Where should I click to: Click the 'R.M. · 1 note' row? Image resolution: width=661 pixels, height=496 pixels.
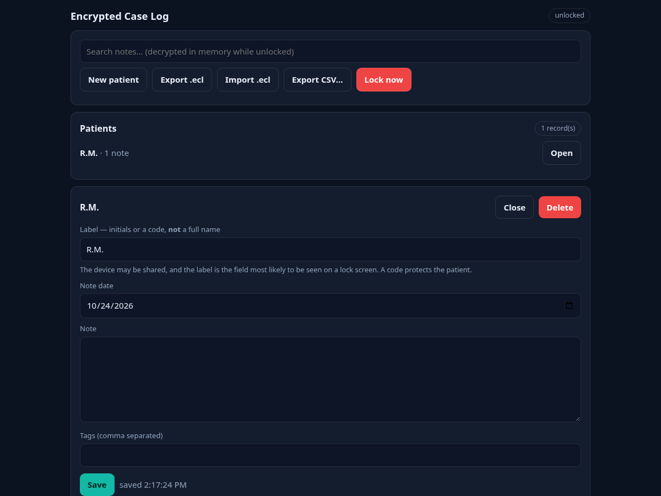(x=330, y=153)
